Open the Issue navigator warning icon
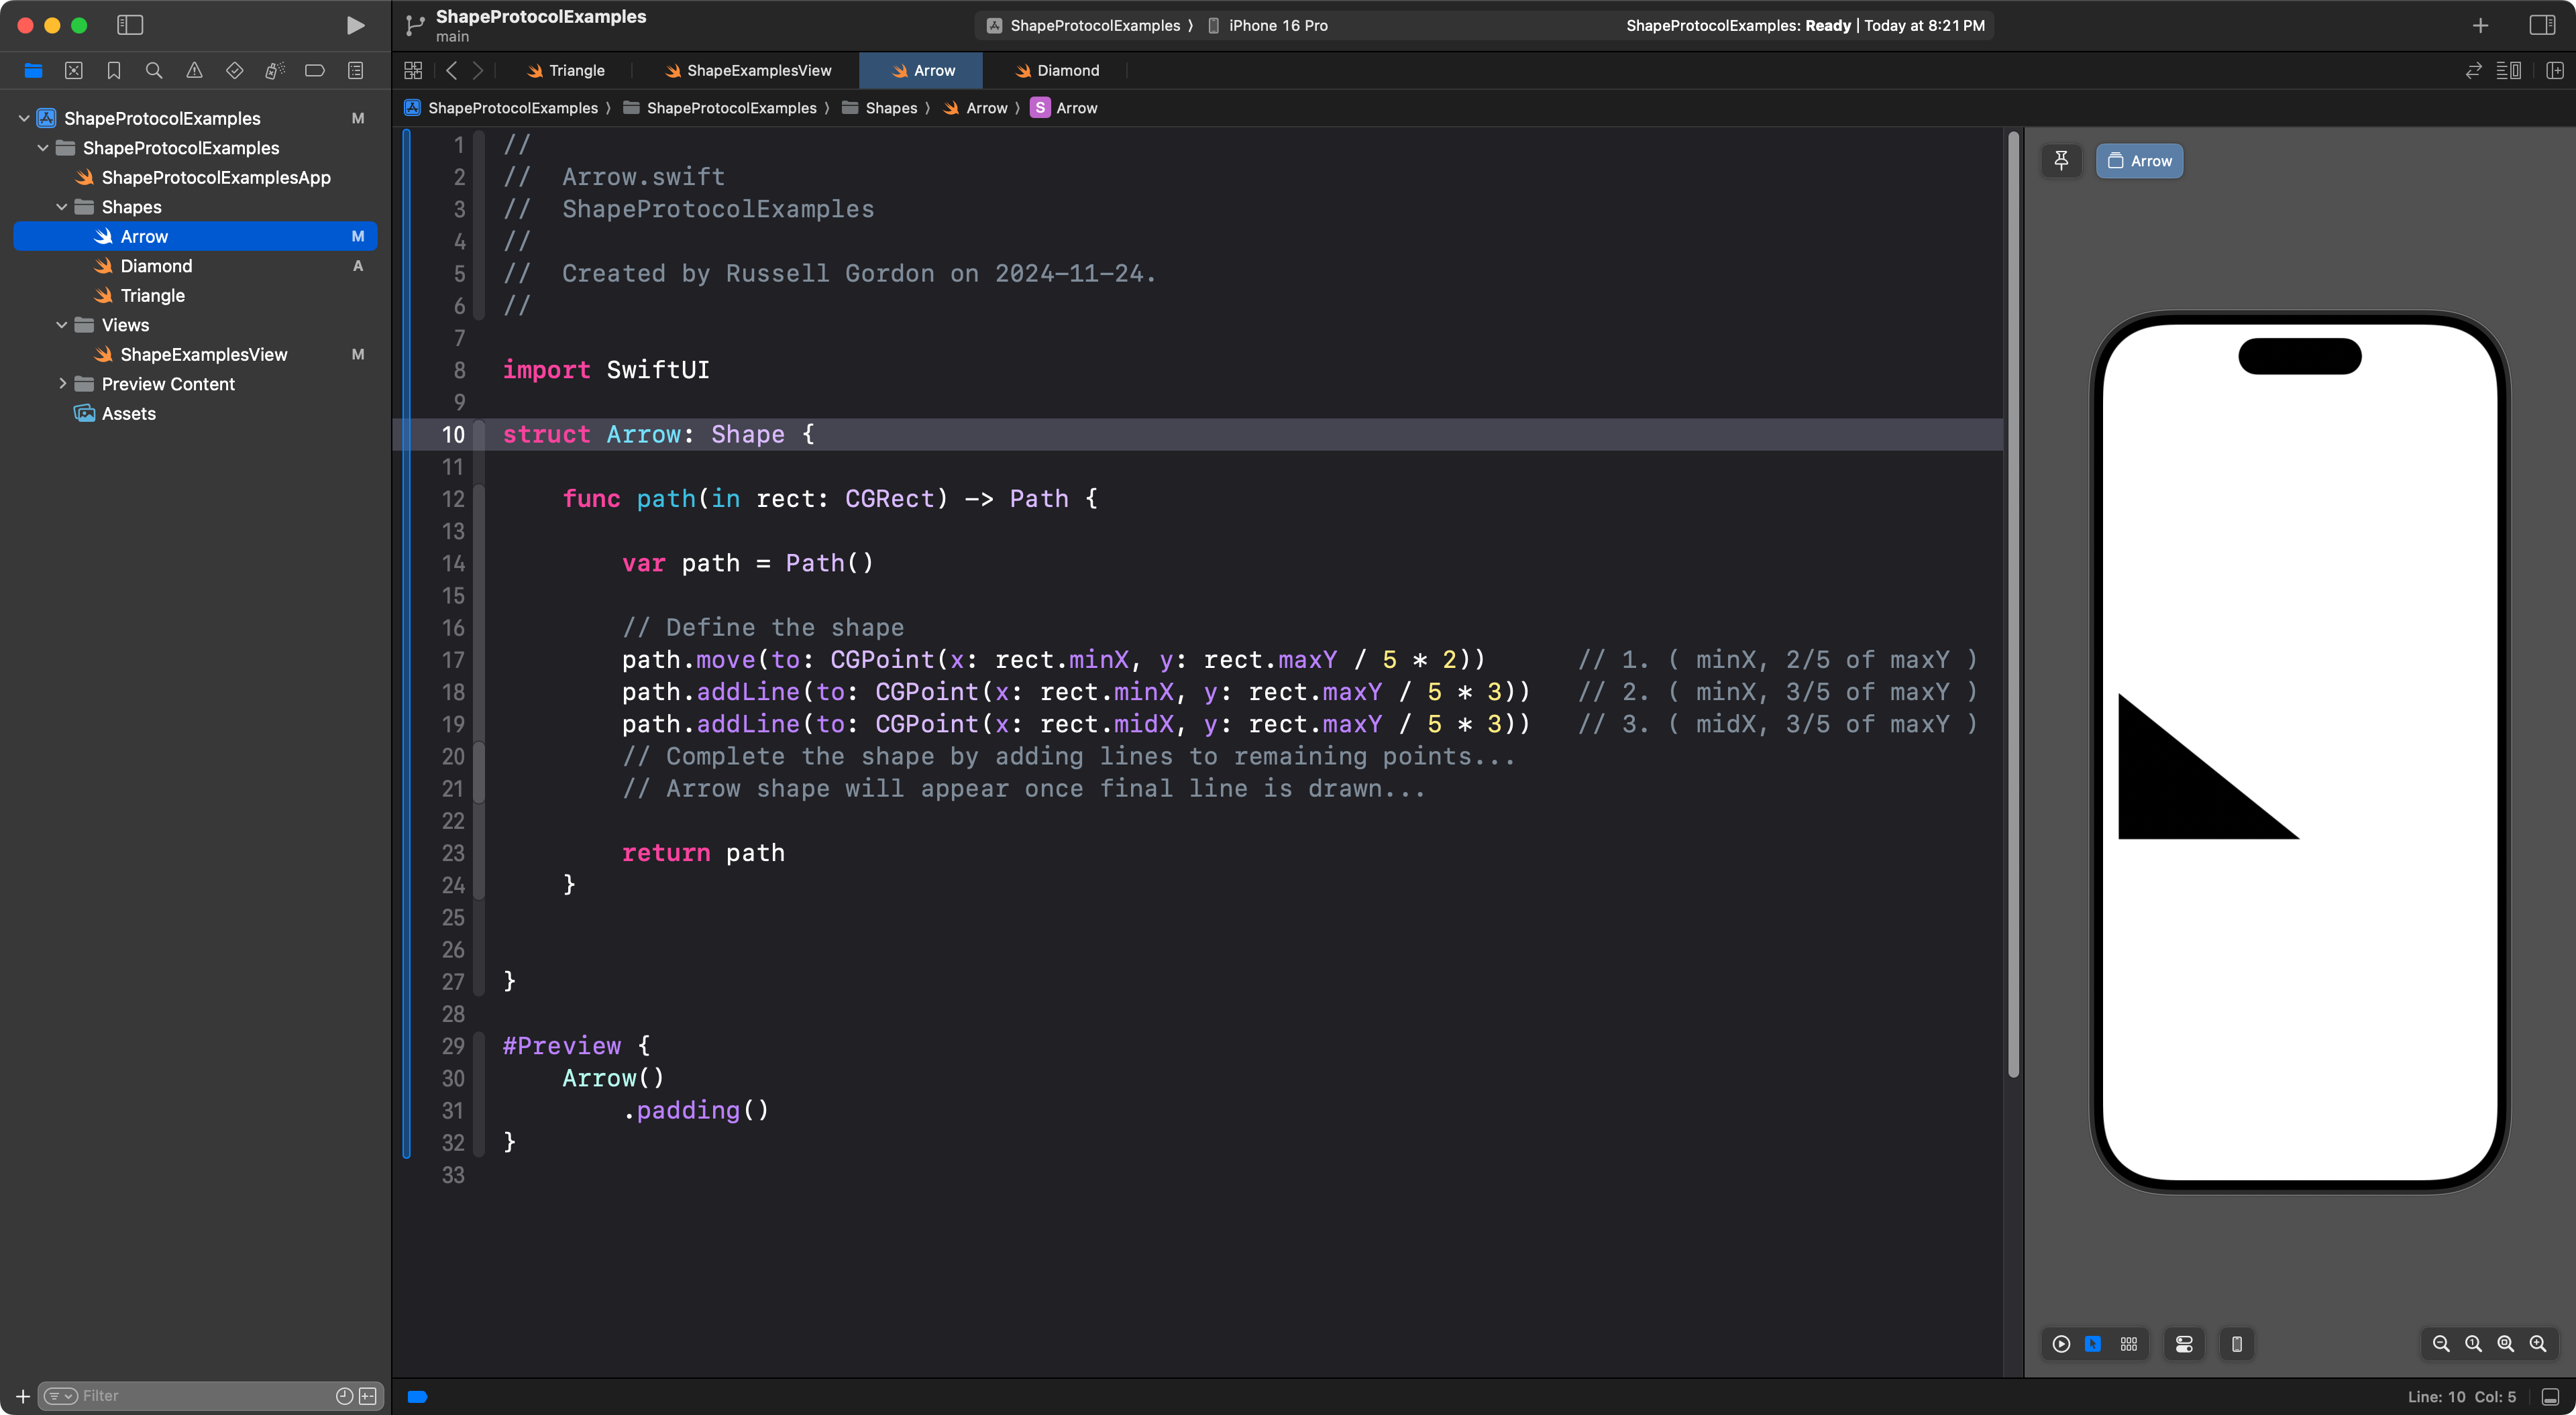Viewport: 2576px width, 1415px height. click(x=194, y=70)
